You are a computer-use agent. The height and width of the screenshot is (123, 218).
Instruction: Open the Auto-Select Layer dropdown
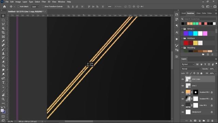pos(35,6)
